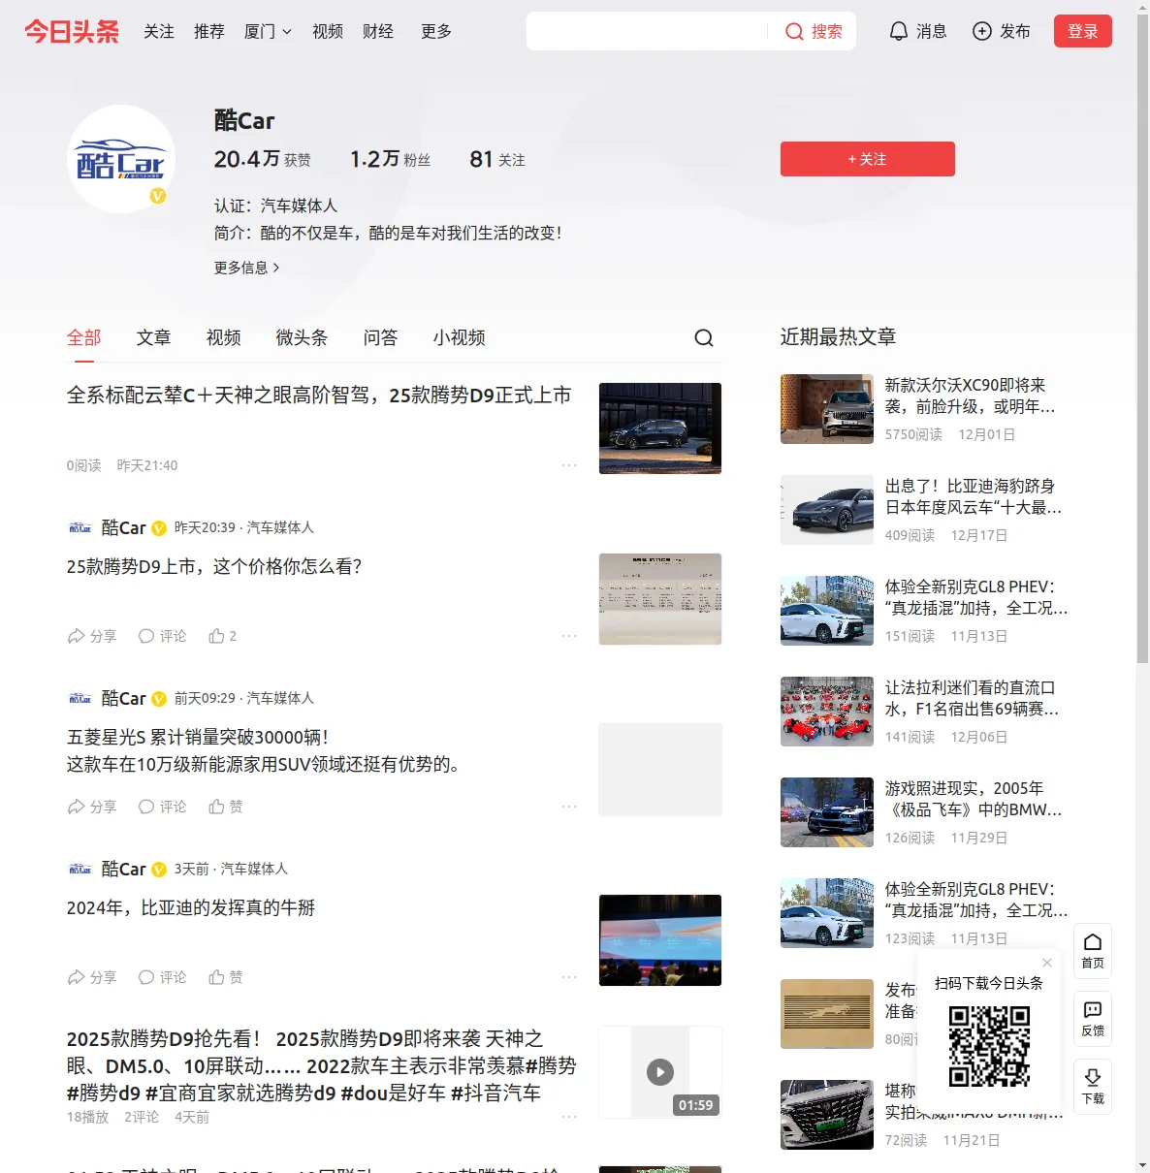
Task: Share the 2024年比亚迪 post
Action: tap(91, 977)
